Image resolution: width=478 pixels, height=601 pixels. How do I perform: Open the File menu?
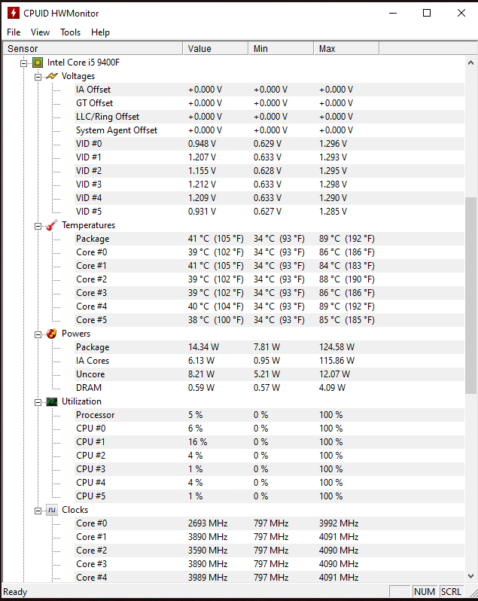[x=14, y=32]
